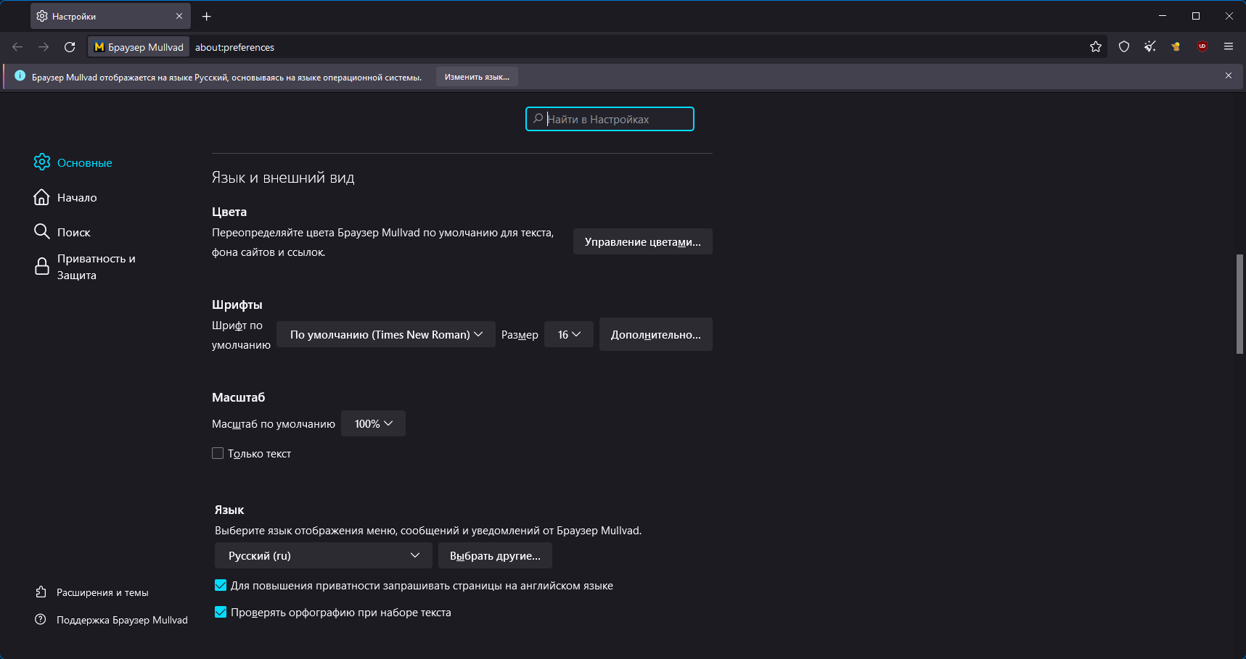The width and height of the screenshot is (1246, 659).
Task: Click Управление цветами button
Action: (x=643, y=241)
